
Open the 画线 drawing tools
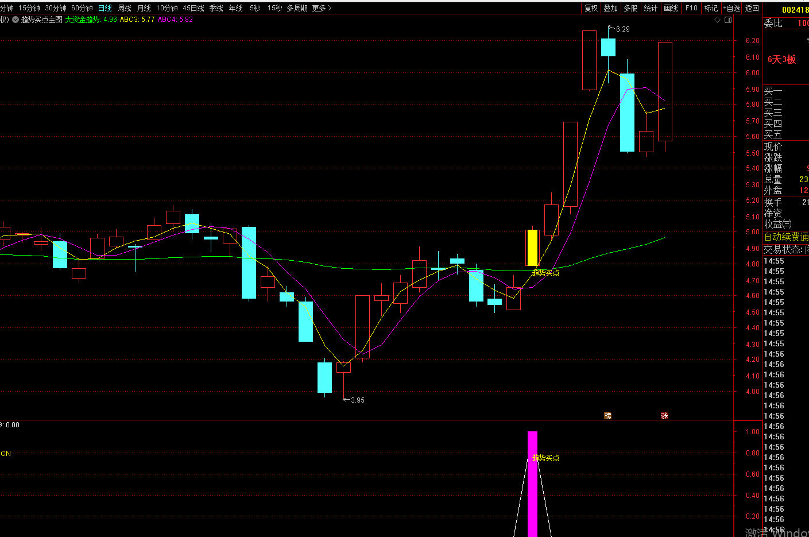[671, 8]
